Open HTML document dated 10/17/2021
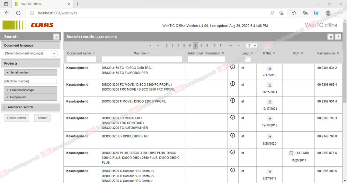 [270, 102]
